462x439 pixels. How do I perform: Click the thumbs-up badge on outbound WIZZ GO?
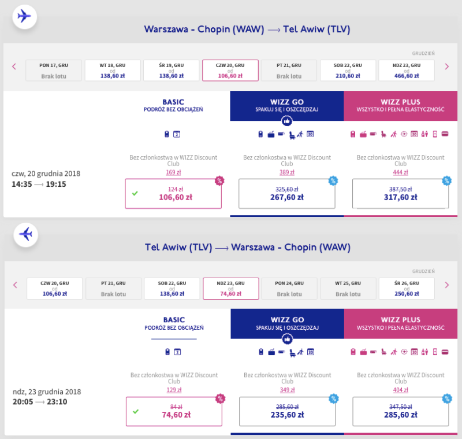(286, 121)
